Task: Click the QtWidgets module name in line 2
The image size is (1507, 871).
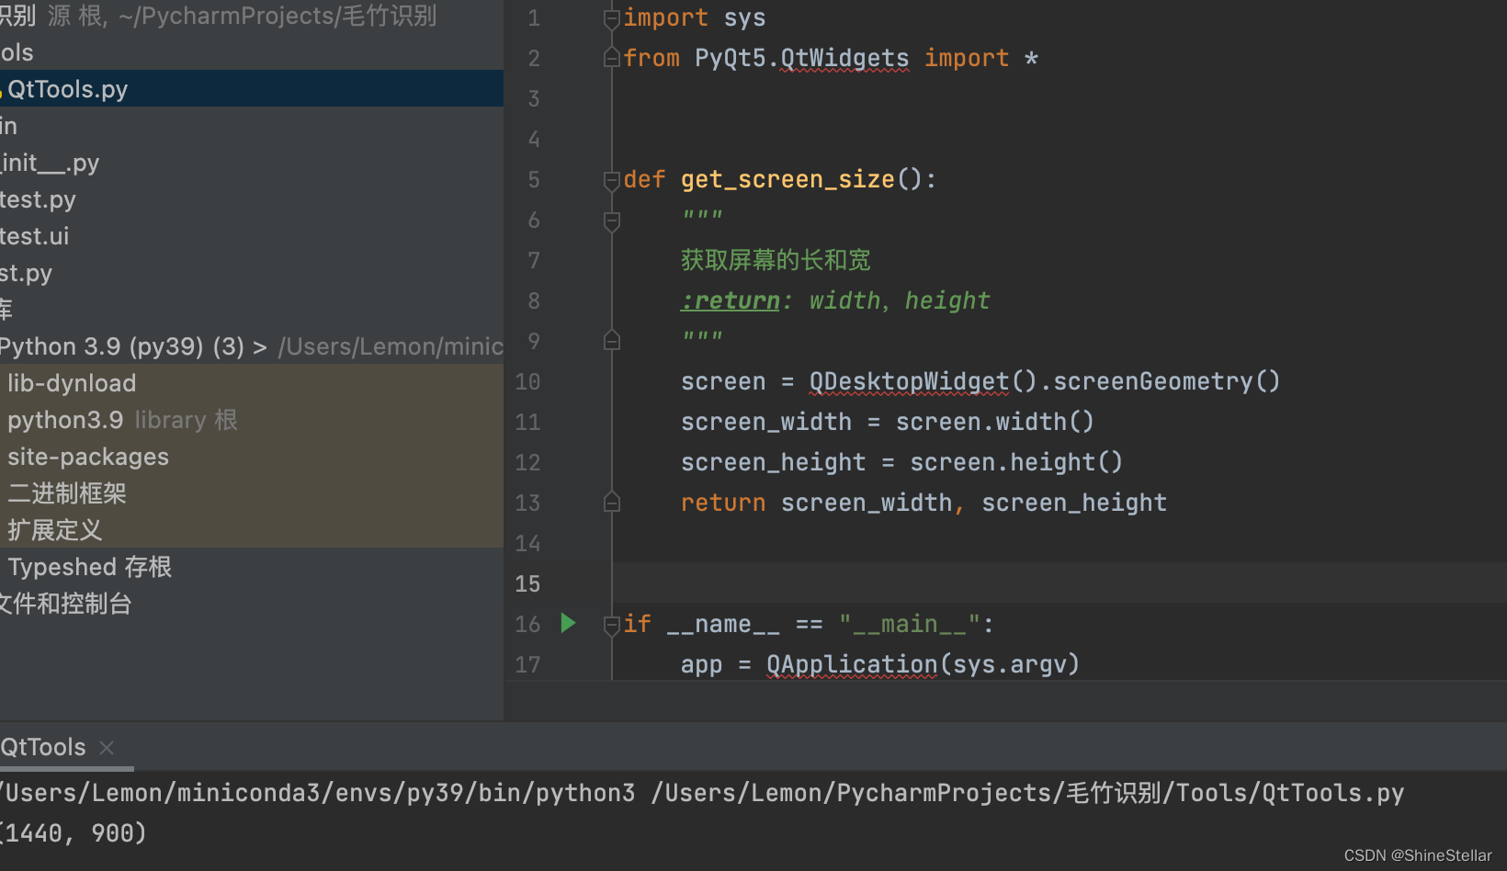Action: point(844,58)
